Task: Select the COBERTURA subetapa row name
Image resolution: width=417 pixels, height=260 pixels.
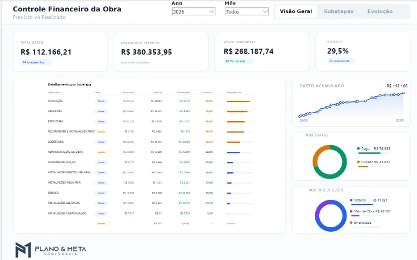Action: [x=56, y=142]
